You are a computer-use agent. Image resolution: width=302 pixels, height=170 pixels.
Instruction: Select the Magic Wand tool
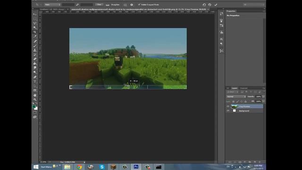click(35, 28)
